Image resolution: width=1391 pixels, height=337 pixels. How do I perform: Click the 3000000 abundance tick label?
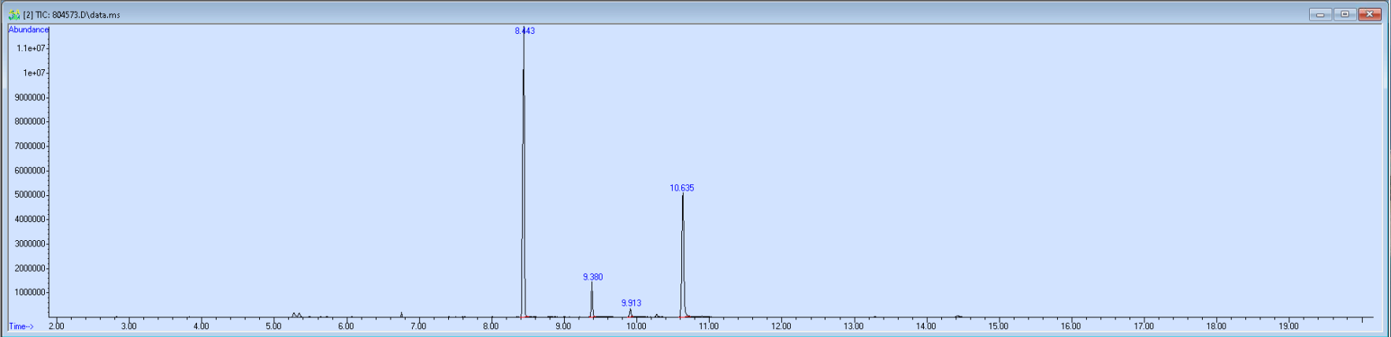(x=30, y=243)
